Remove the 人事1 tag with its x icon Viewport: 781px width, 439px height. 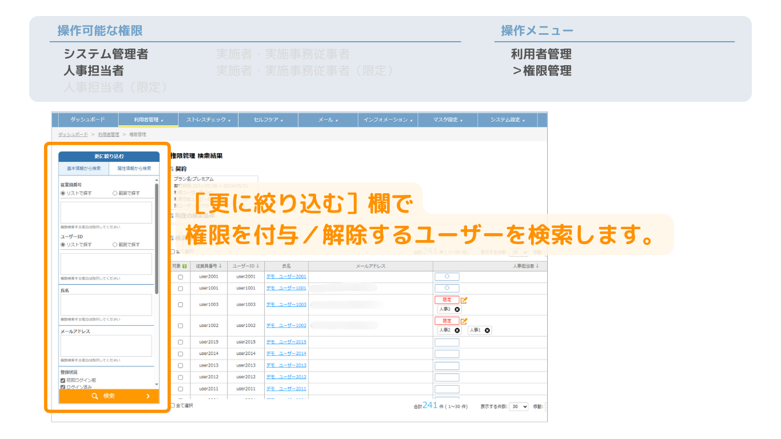[487, 330]
